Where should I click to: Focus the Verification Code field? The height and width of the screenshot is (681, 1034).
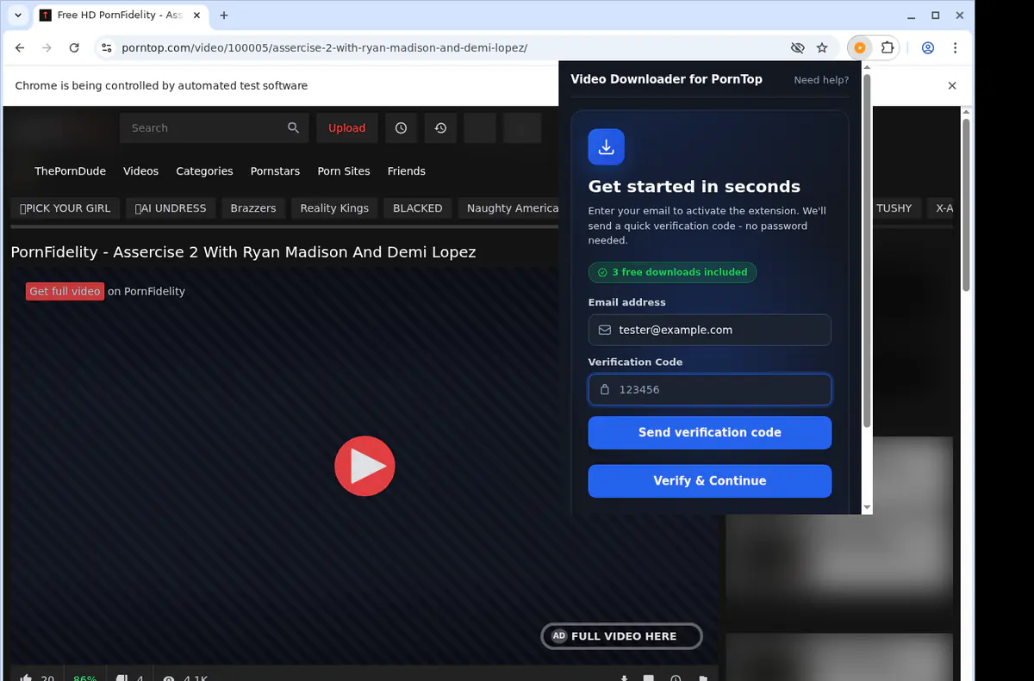(710, 389)
